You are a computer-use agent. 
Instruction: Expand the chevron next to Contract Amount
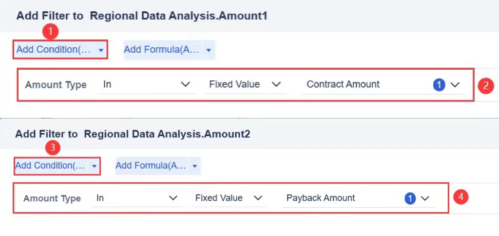(455, 85)
